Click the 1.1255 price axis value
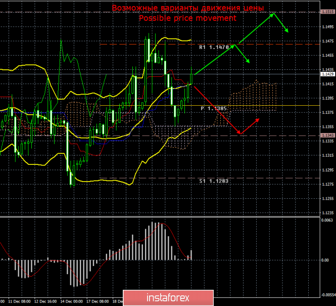This screenshot has width=336, height=306. click(x=328, y=199)
